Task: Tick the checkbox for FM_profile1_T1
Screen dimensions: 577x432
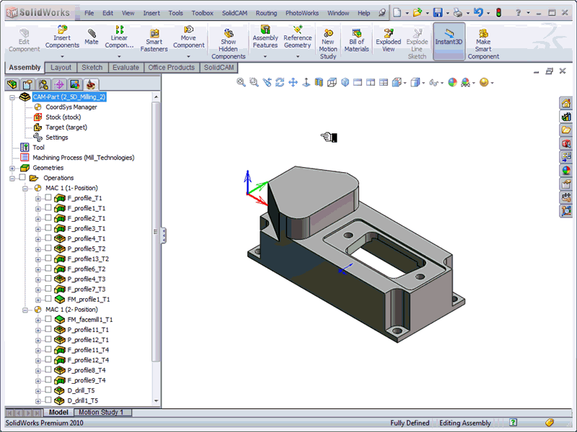Action: click(48, 299)
